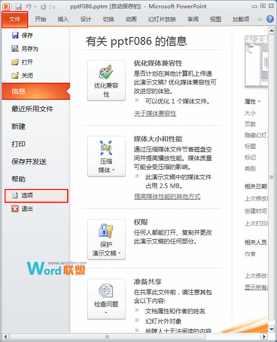Screen dimensions: 277x342
Task: Click the horizontal scrollbar thumb
Action: pos(107,336)
